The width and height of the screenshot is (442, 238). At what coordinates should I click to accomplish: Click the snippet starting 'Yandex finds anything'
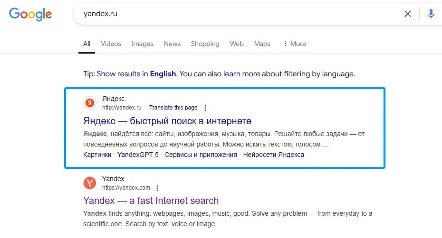tap(228, 219)
